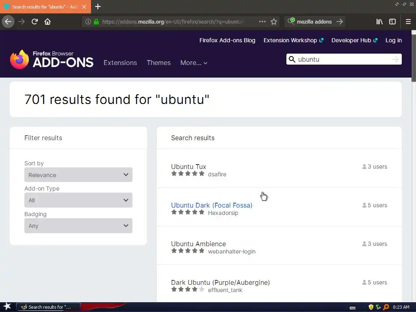Click the mozilla addons search bar

[315, 22]
